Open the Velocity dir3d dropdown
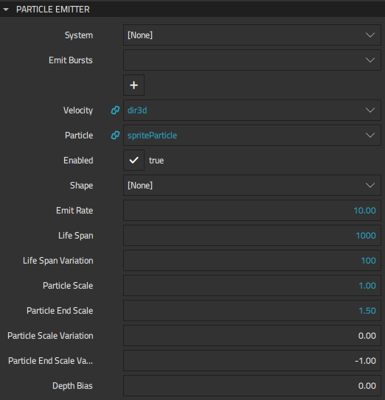385x400 pixels. click(x=252, y=110)
